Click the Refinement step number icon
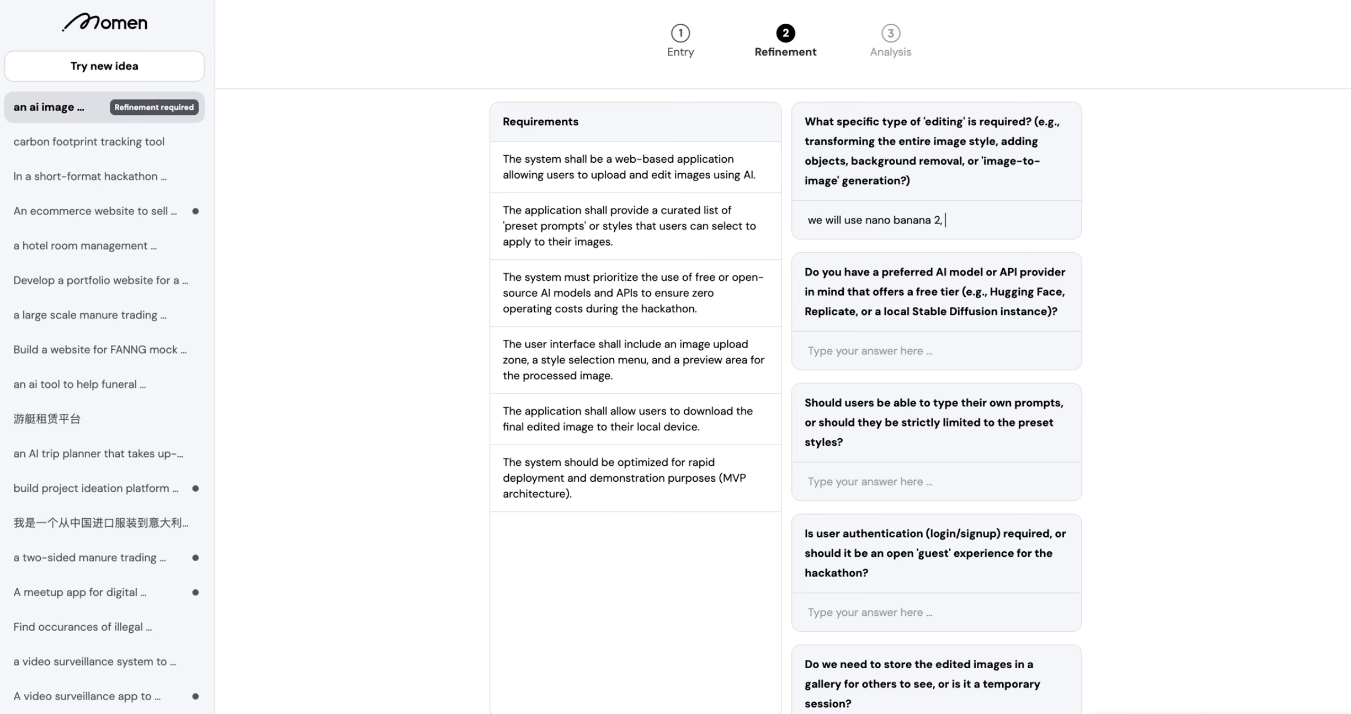This screenshot has height=714, width=1351. (785, 33)
